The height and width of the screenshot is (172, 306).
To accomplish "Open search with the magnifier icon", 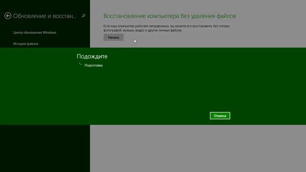I will point(84,16).
